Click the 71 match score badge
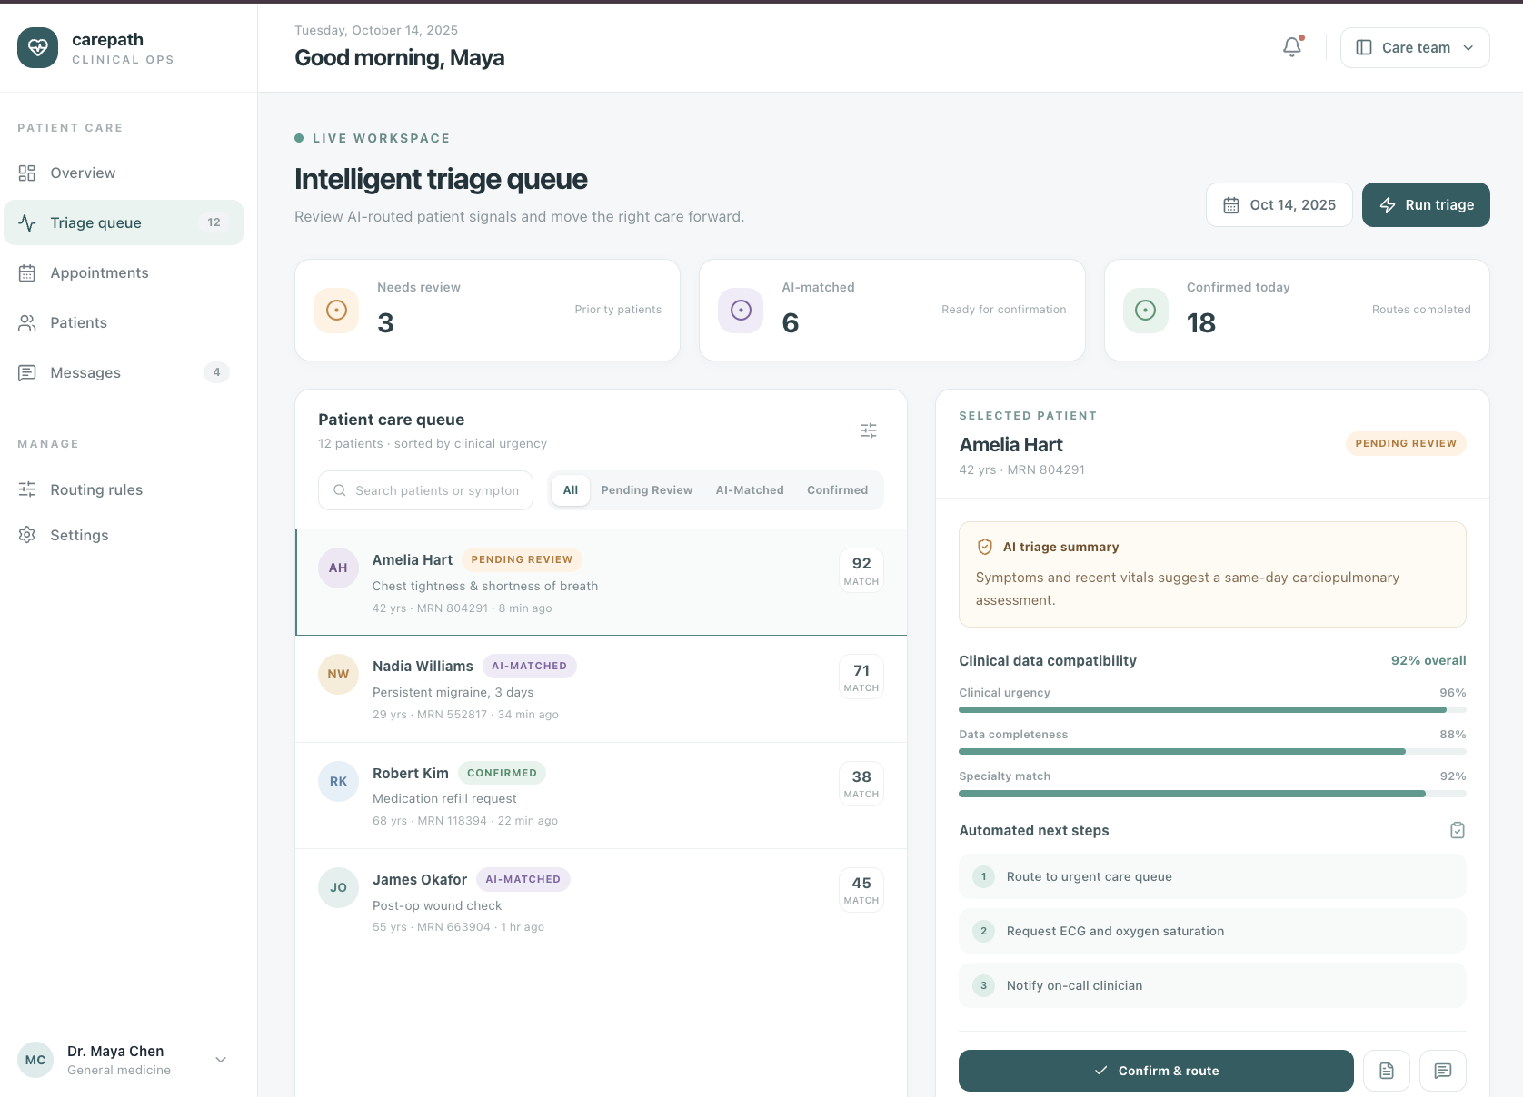The height and width of the screenshot is (1097, 1523). coord(861,677)
